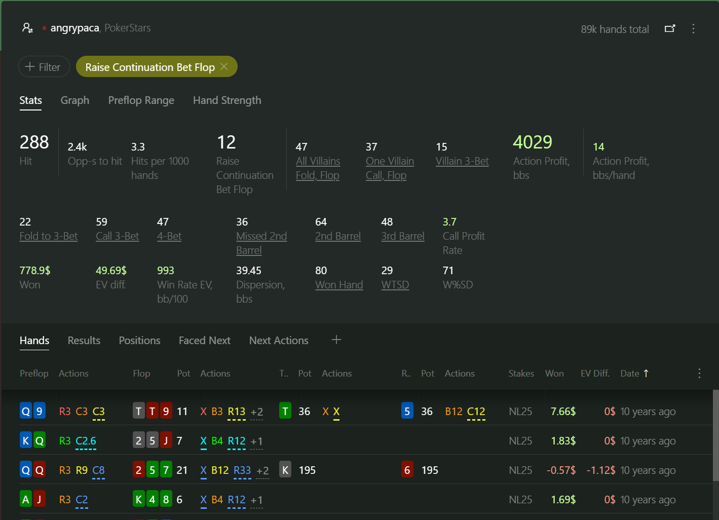Expand +1 actions in A J row
Screen dimensions: 719x520
257,500
